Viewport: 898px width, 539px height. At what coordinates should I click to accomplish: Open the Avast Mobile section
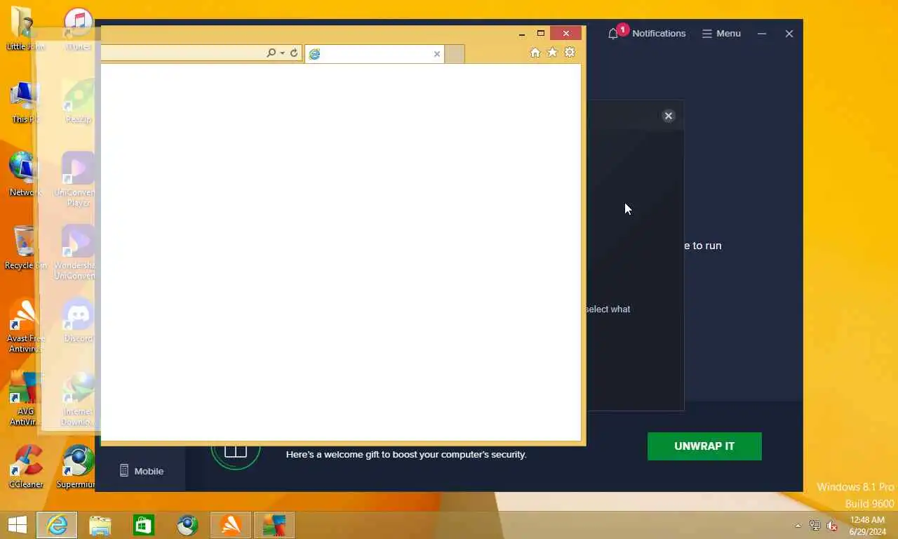coord(141,471)
